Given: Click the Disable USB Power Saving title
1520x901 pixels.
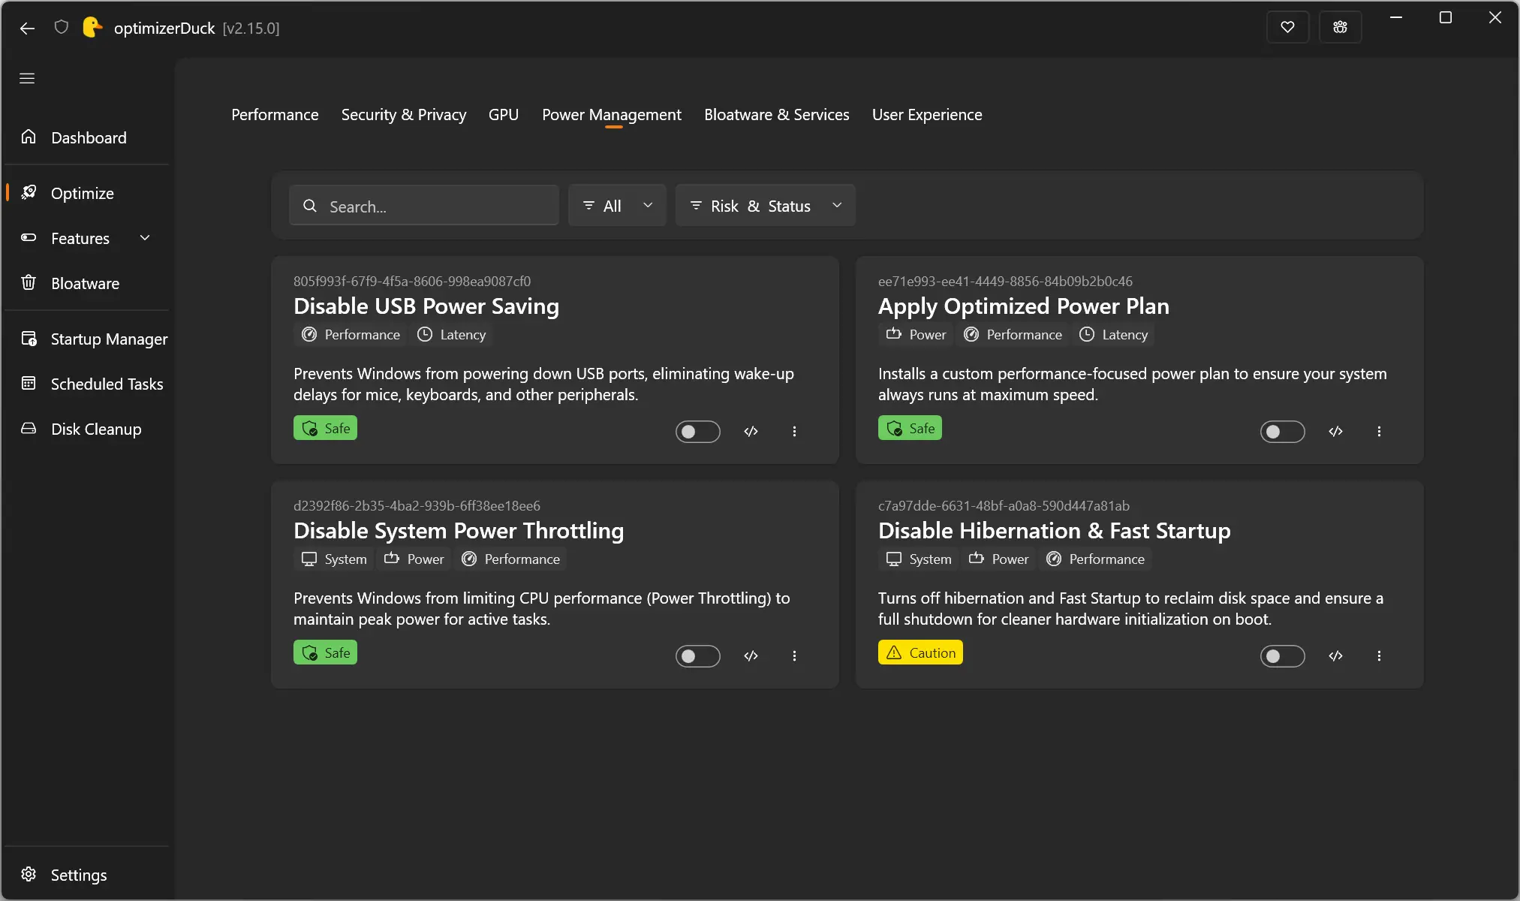Looking at the screenshot, I should (x=426, y=306).
